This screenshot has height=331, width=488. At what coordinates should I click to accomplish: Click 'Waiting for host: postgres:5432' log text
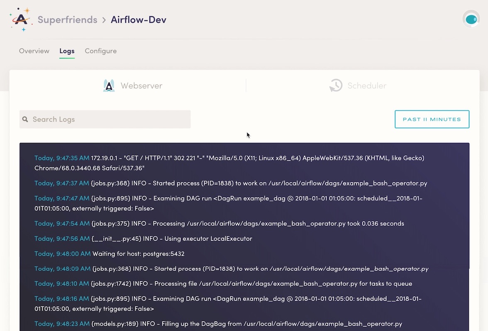coord(139,254)
